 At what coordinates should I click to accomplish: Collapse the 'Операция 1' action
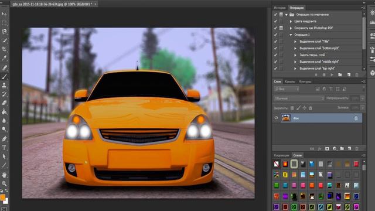[291, 35]
